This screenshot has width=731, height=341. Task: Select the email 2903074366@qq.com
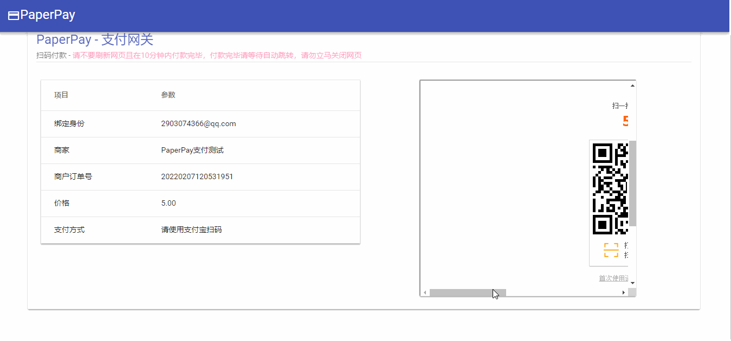[198, 123]
